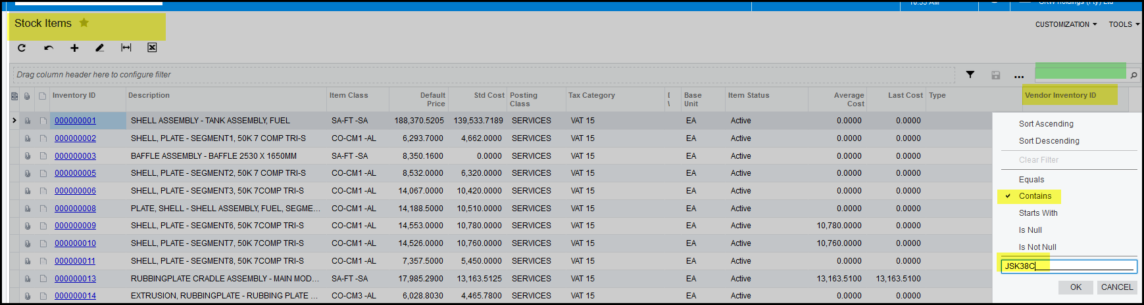Export to Excel using toolbar icon
1144x305 pixels.
pos(152,48)
